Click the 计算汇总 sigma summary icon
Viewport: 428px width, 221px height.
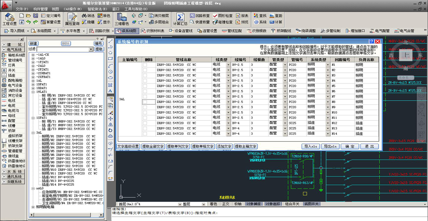pyautogui.click(x=180, y=18)
